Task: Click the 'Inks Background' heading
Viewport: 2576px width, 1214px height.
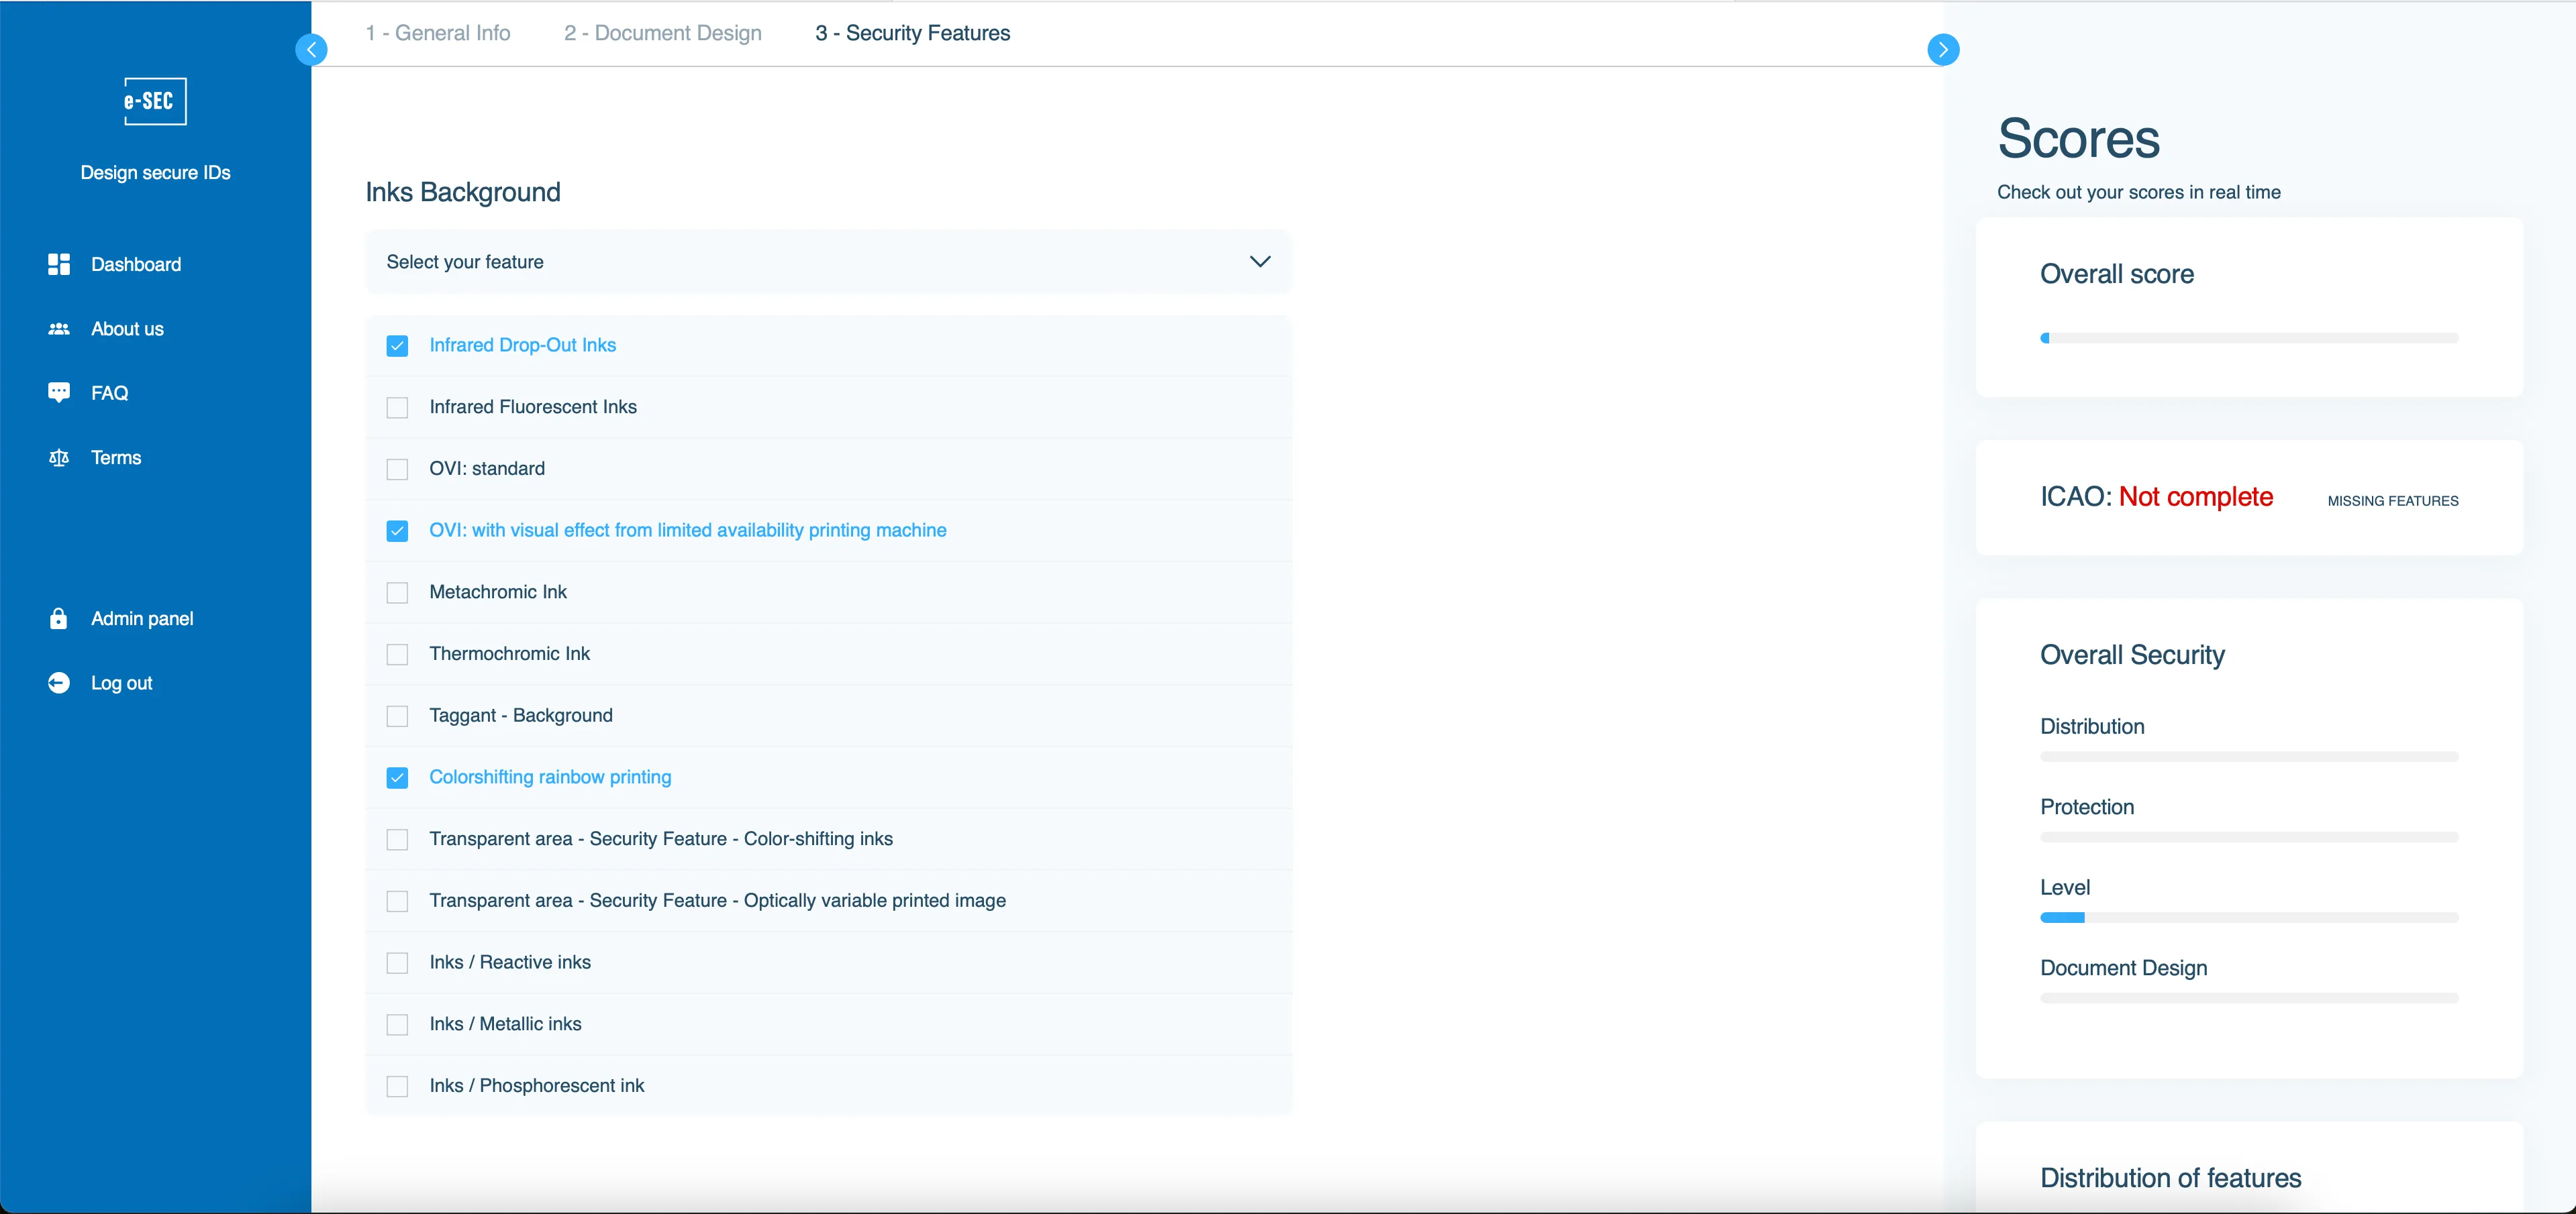Action: pyautogui.click(x=463, y=192)
